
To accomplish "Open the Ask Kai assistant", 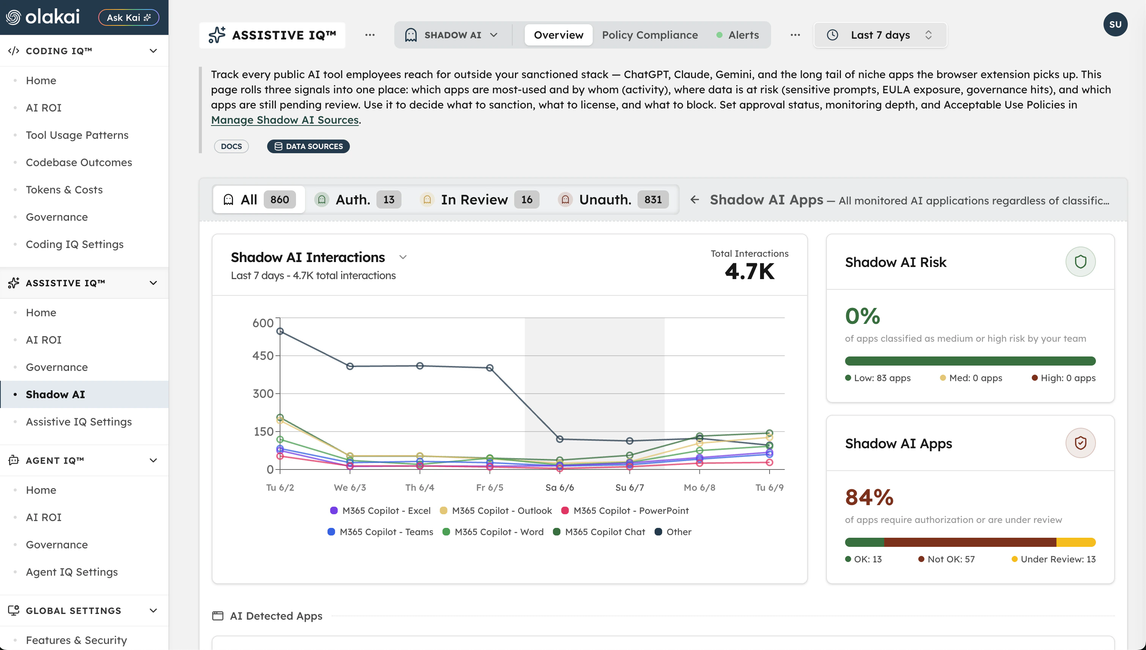I will tap(129, 17).
